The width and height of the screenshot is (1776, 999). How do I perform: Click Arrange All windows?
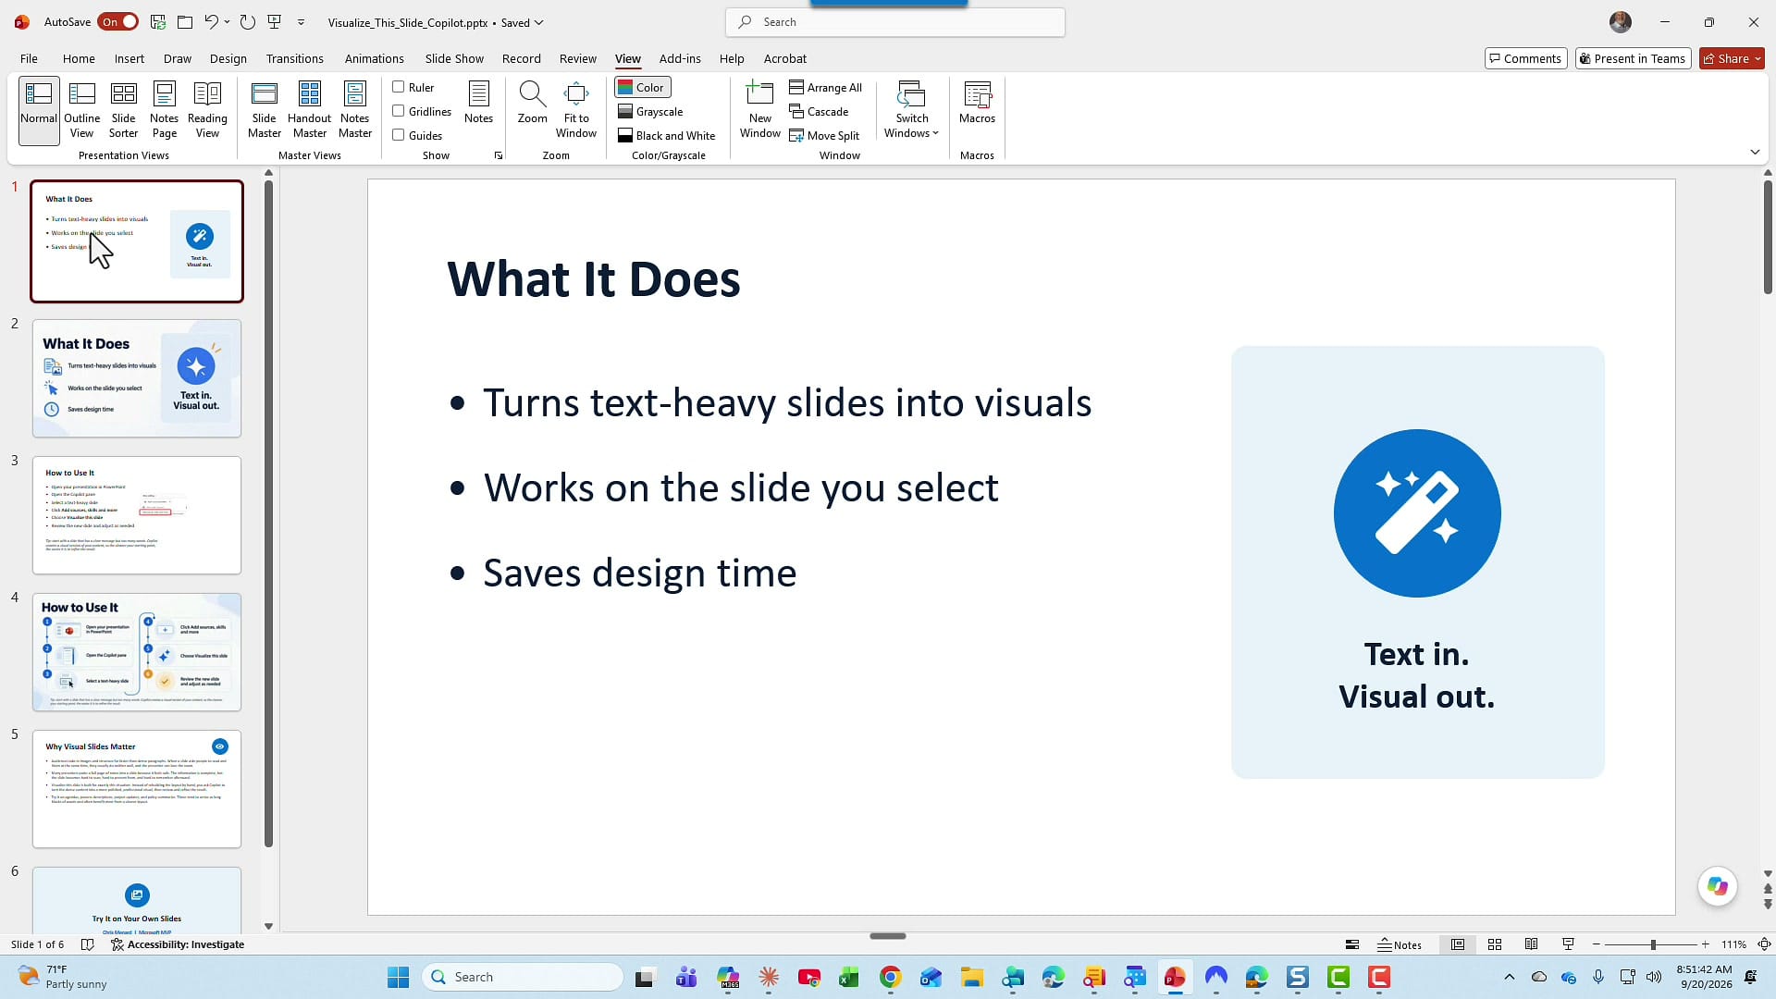click(x=825, y=87)
